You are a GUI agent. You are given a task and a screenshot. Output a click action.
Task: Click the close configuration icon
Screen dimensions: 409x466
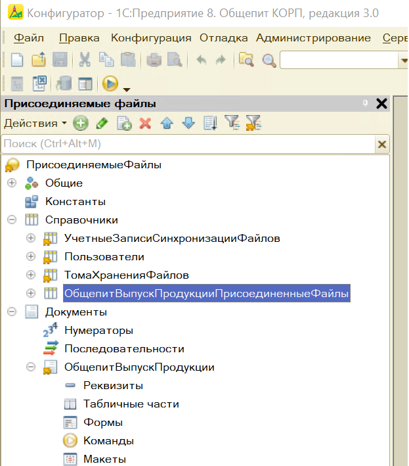click(39, 83)
